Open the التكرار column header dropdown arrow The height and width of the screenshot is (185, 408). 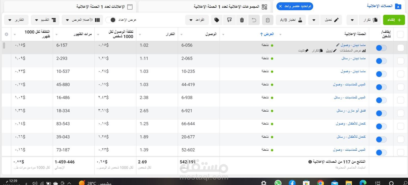(x=140, y=35)
